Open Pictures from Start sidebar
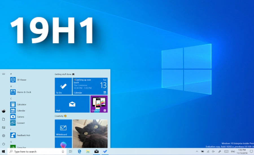This screenshot has width=254, height=155. [4, 127]
